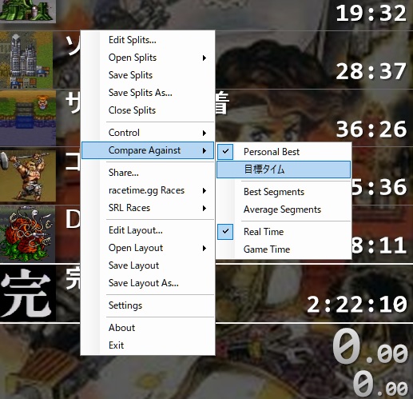The height and width of the screenshot is (399, 413).
Task: Select 目標タイム comparison
Action: click(x=284, y=170)
